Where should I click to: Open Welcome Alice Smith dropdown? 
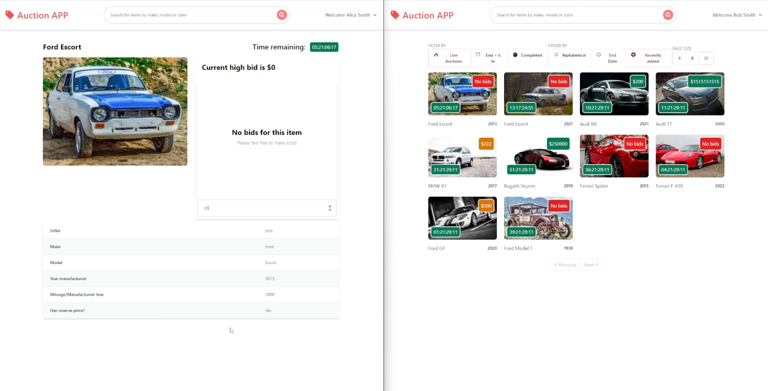point(351,15)
